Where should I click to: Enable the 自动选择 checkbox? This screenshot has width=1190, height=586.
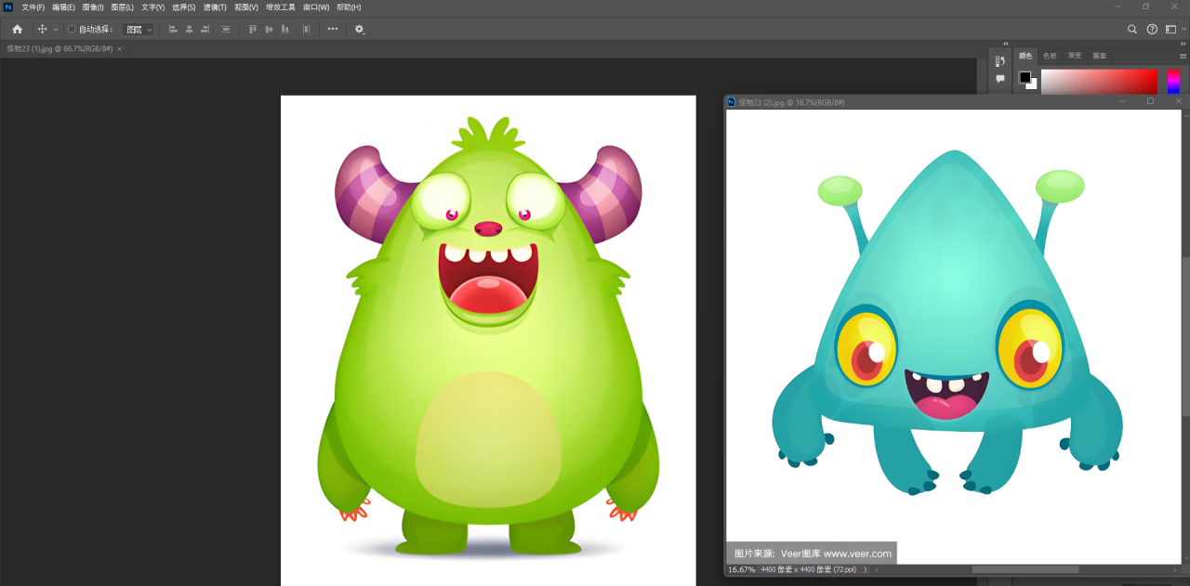72,29
